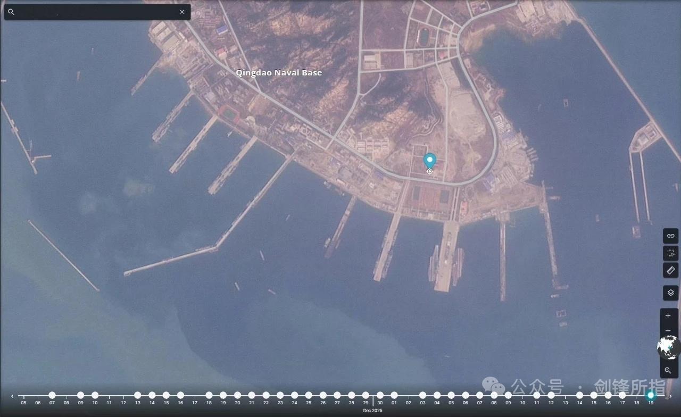Click the teal location pin on the map
The image size is (681, 417).
click(x=429, y=162)
